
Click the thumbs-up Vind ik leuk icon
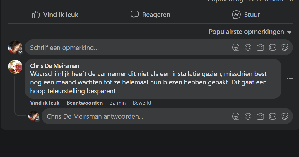click(36, 15)
